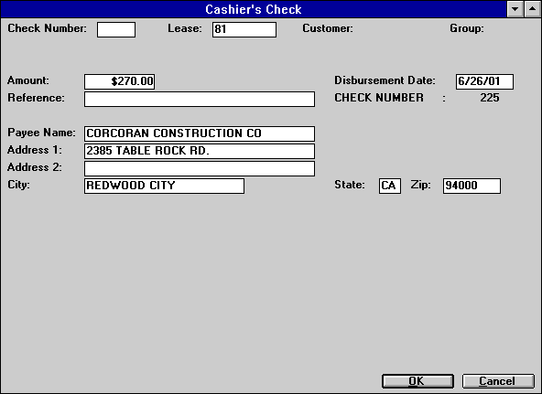The height and width of the screenshot is (394, 542).
Task: Select the State field showing CA
Action: pos(390,186)
